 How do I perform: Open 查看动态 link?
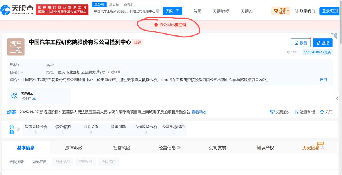pyautogui.click(x=199, y=112)
